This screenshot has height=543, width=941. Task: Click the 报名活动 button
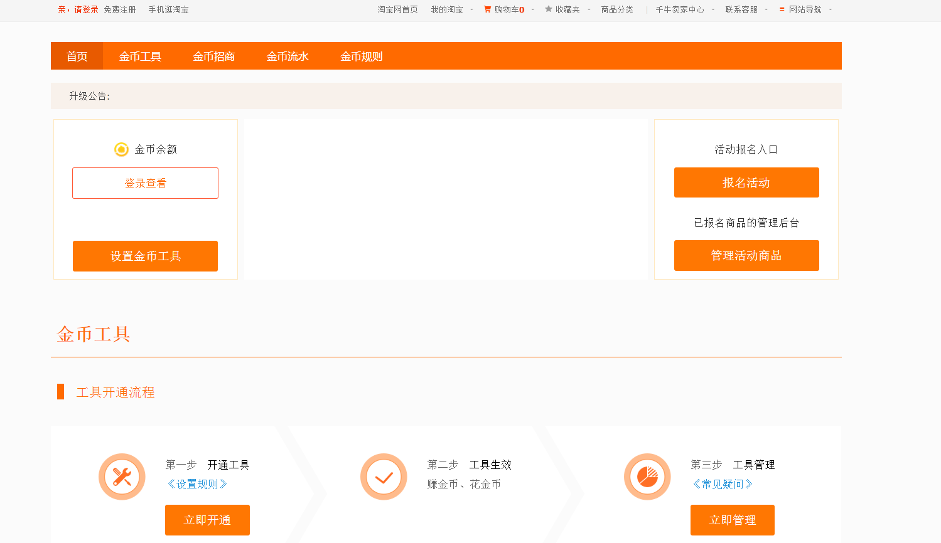coord(746,182)
